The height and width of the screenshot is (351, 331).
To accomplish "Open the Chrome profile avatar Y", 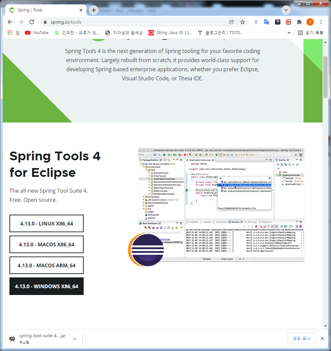I will pos(310,22).
